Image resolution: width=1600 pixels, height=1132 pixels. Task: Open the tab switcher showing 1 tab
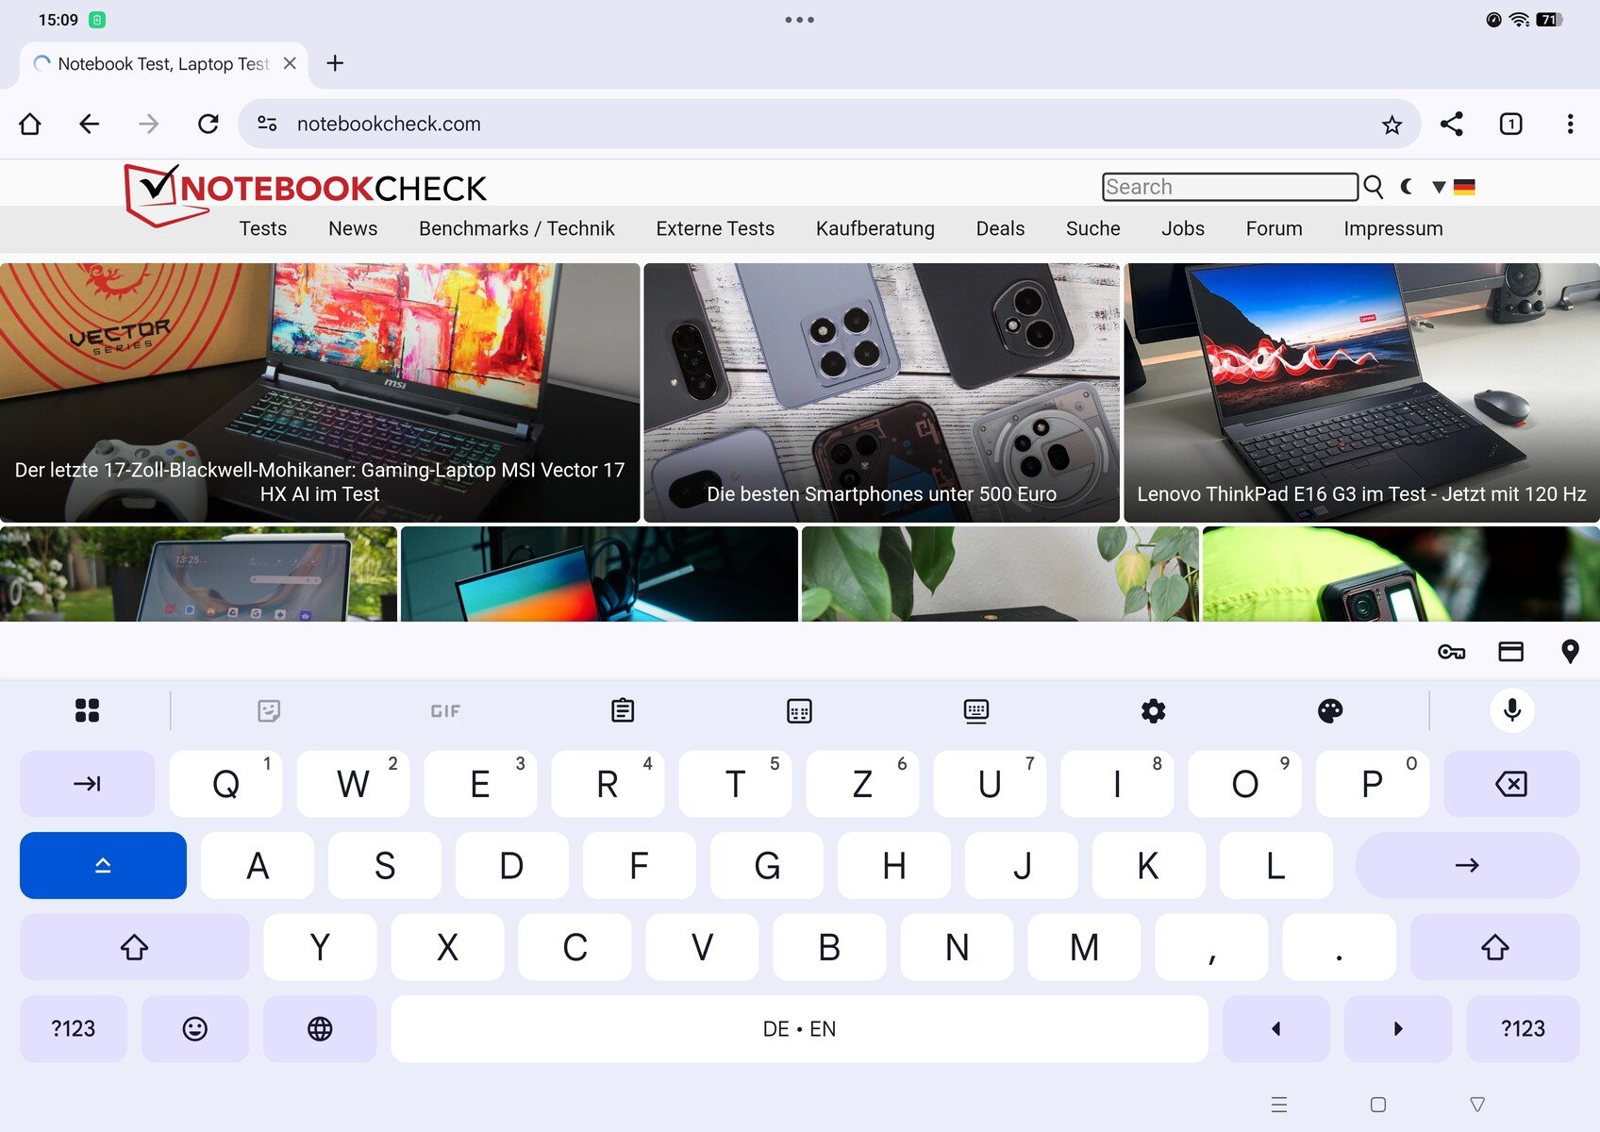click(x=1511, y=124)
